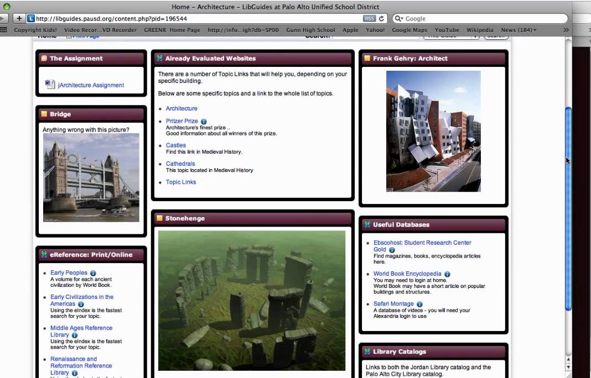Click the Bridge box header icon
The height and width of the screenshot is (378, 591).
coord(44,114)
